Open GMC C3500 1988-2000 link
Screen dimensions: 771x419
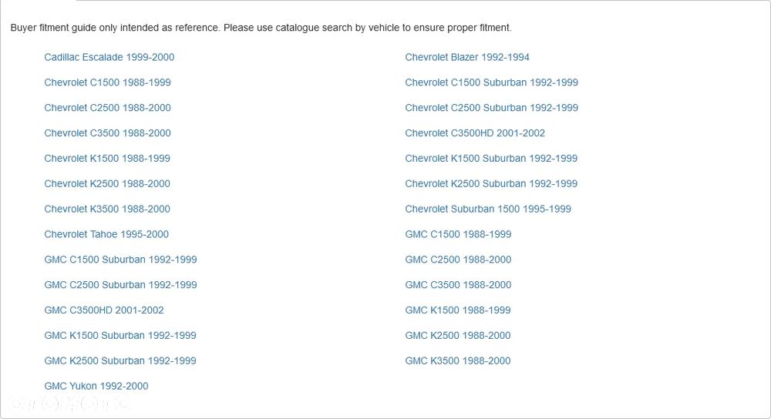[458, 285]
